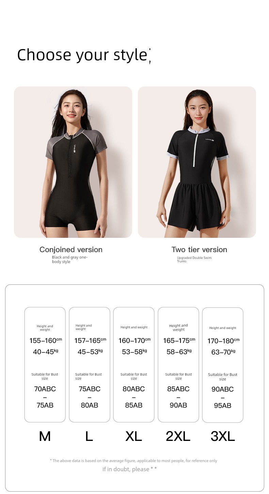Click the Two tier version label
Screen dimensions: 269x494
pos(199,250)
